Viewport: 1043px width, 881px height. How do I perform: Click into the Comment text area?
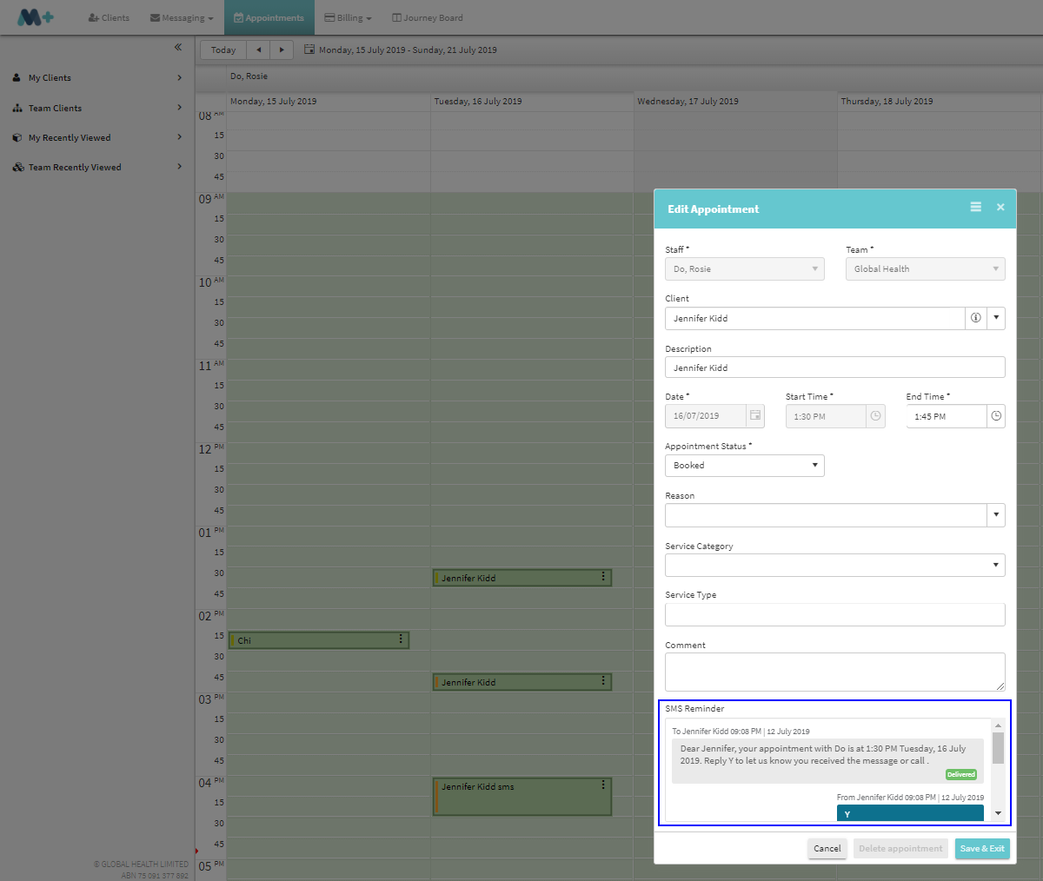(834, 672)
